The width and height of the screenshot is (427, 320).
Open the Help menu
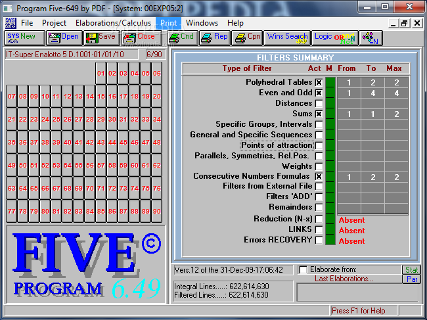235,23
